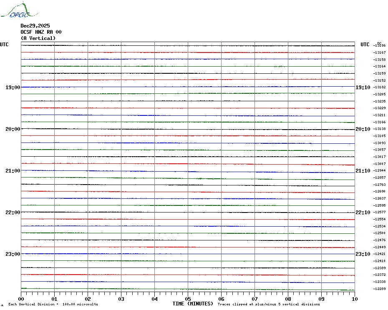Click the '19:00' time label
This screenshot has width=388, height=310.
[13, 87]
